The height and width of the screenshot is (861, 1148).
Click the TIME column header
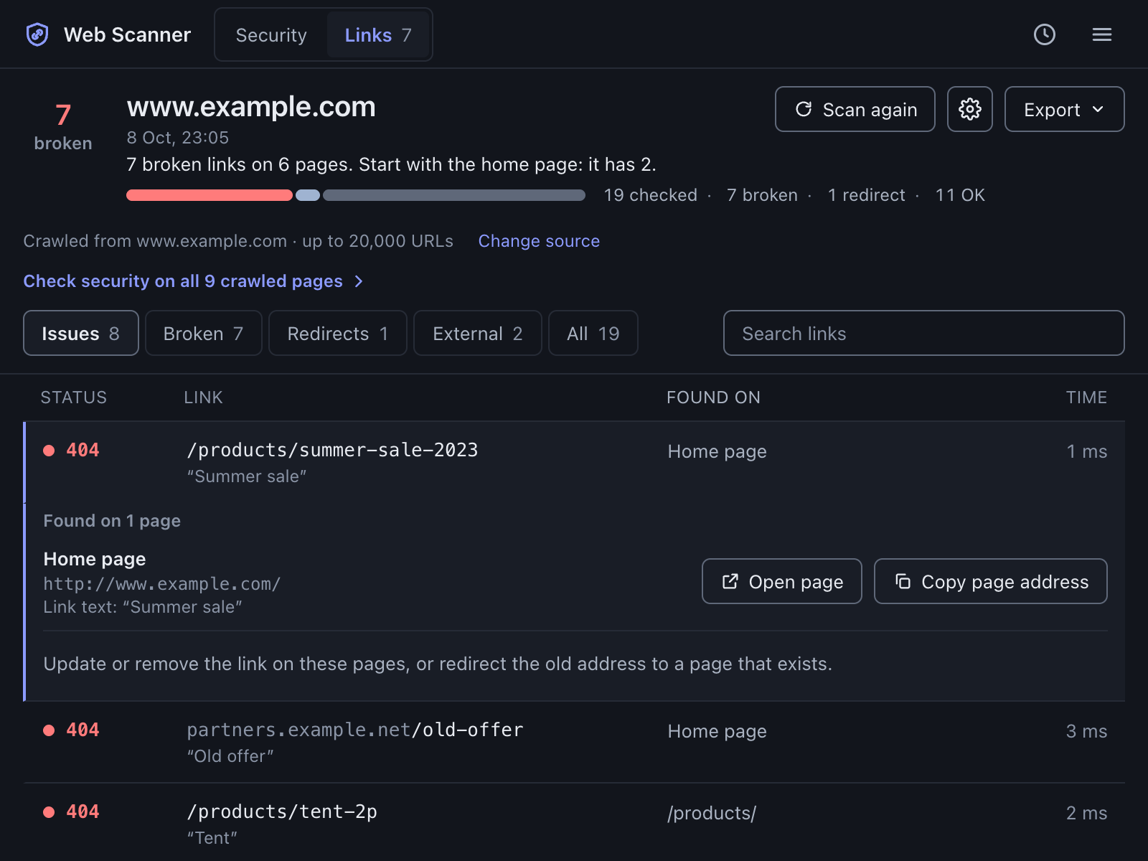click(1086, 397)
